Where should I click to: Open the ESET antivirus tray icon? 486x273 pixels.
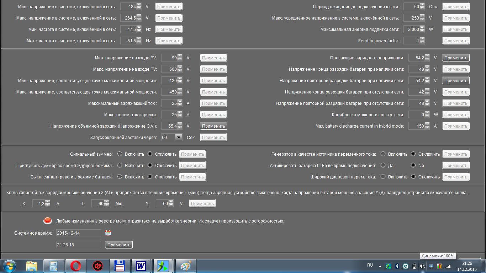[406, 266]
